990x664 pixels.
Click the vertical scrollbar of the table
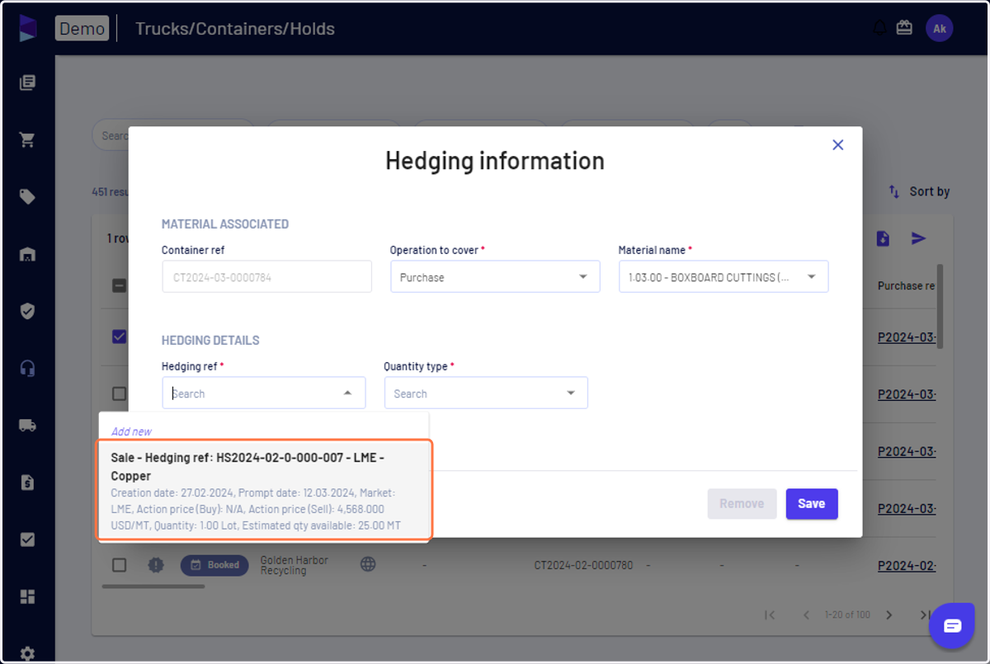(x=940, y=305)
